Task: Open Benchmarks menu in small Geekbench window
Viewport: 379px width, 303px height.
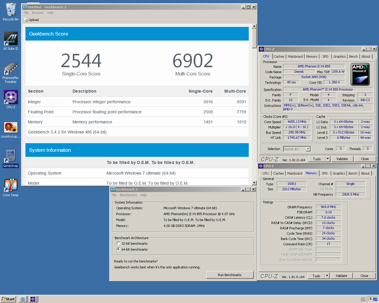Action: click(128, 195)
